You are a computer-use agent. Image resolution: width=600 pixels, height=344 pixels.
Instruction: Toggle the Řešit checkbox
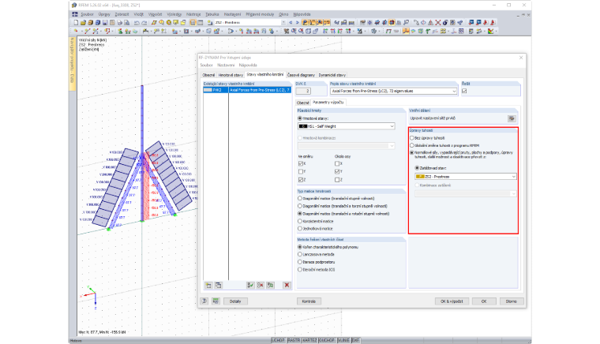point(464,91)
